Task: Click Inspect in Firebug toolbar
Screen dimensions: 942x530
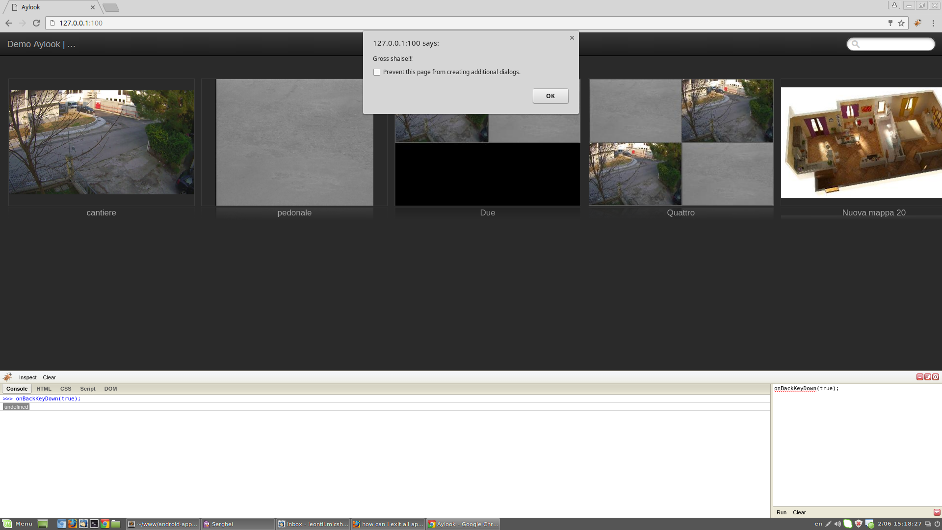Action: click(27, 377)
